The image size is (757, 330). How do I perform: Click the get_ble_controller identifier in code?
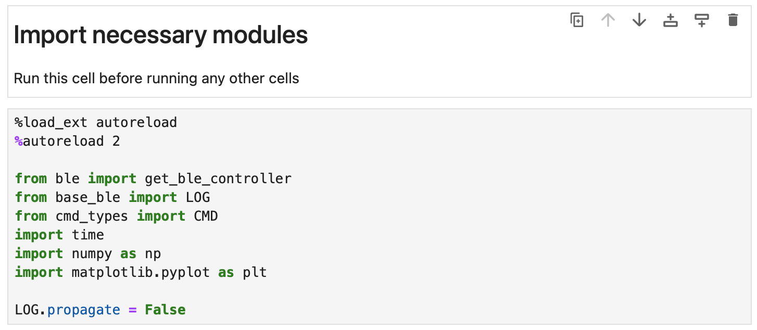[x=214, y=179]
